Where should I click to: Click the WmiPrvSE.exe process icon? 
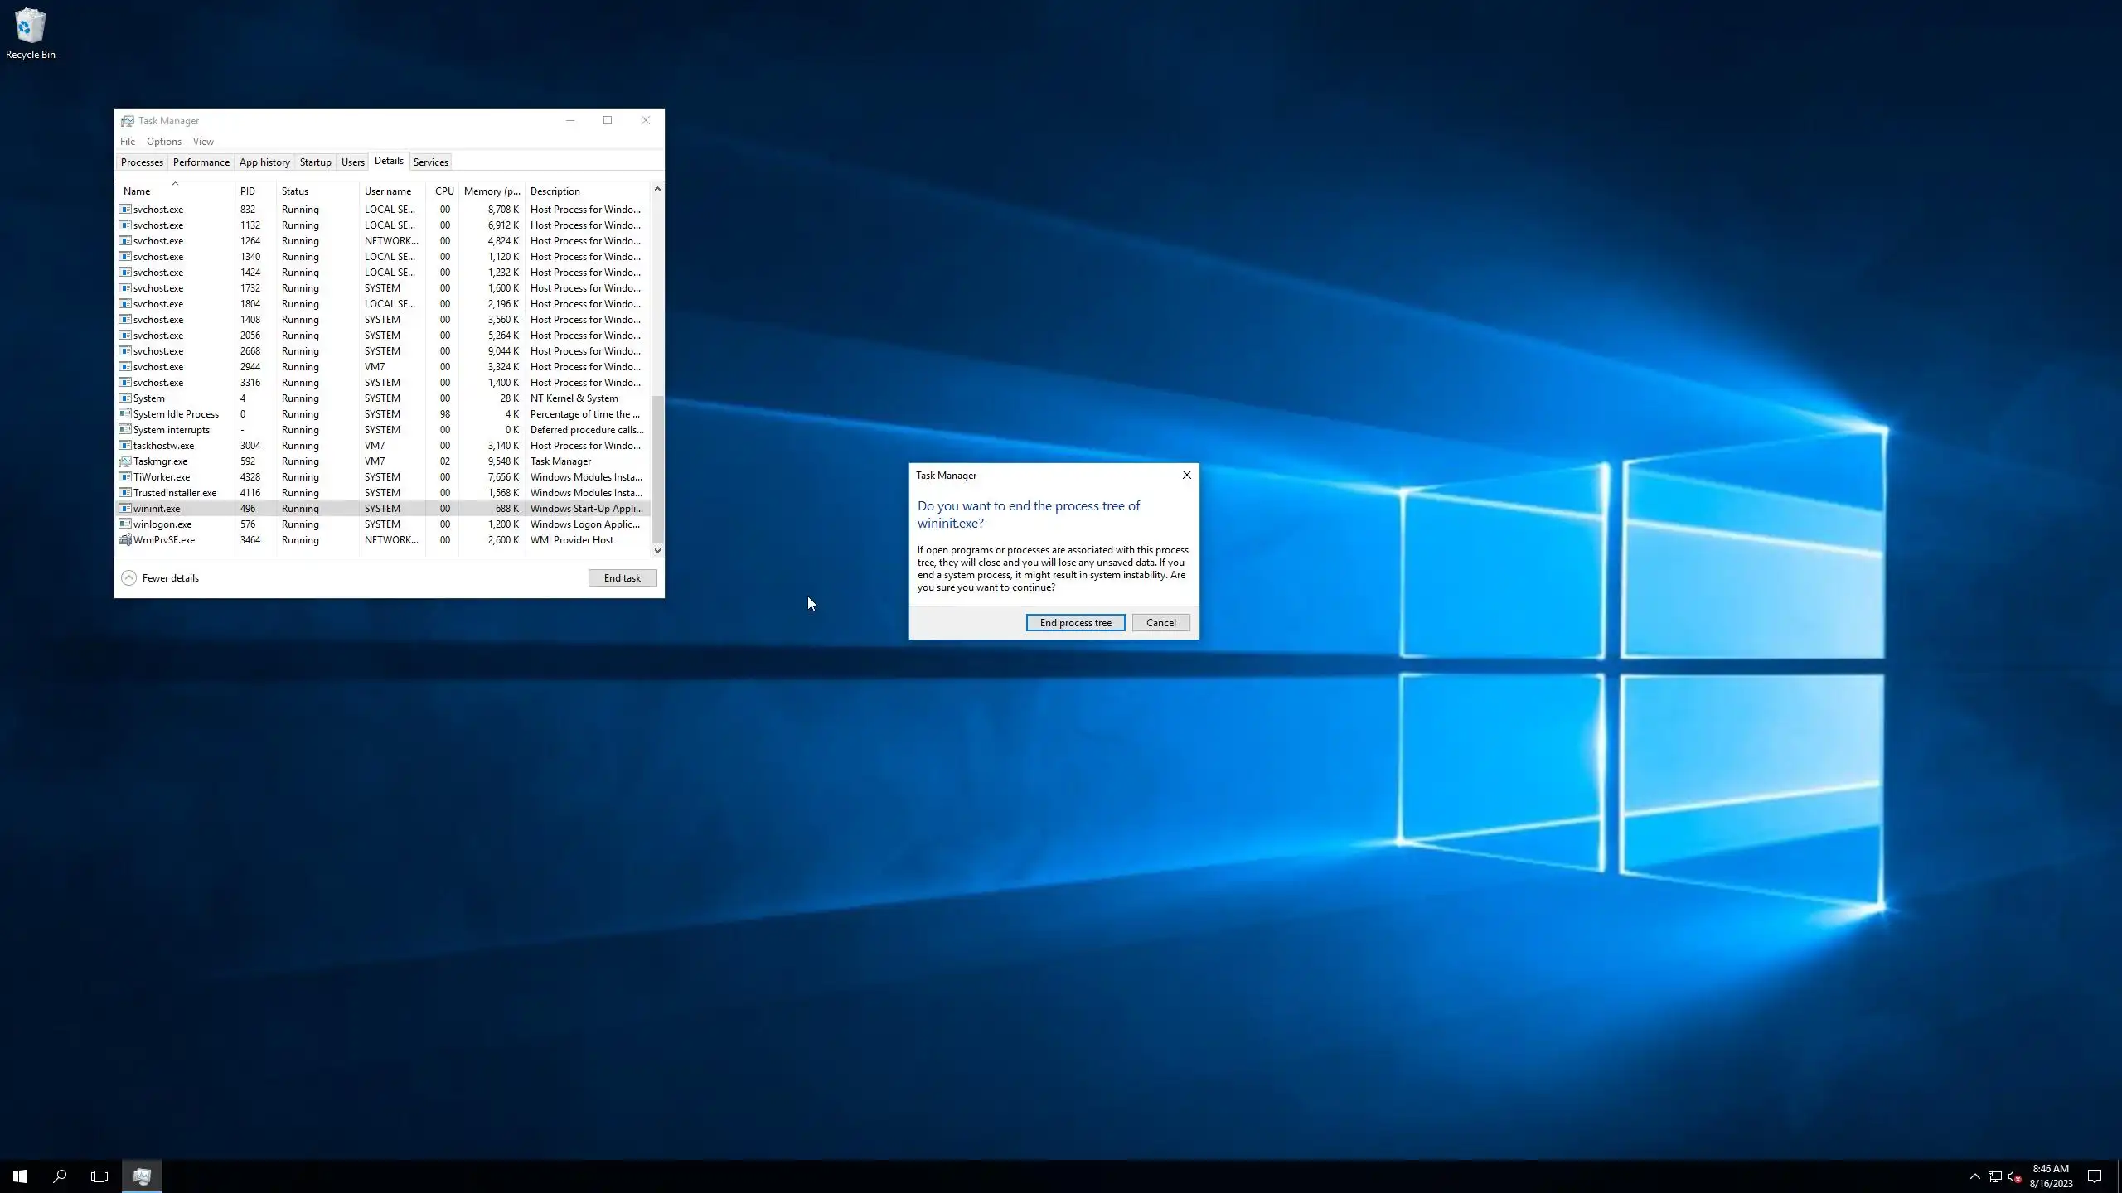(x=125, y=540)
